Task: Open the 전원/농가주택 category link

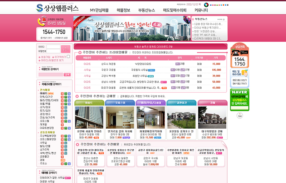Action: 47,118
